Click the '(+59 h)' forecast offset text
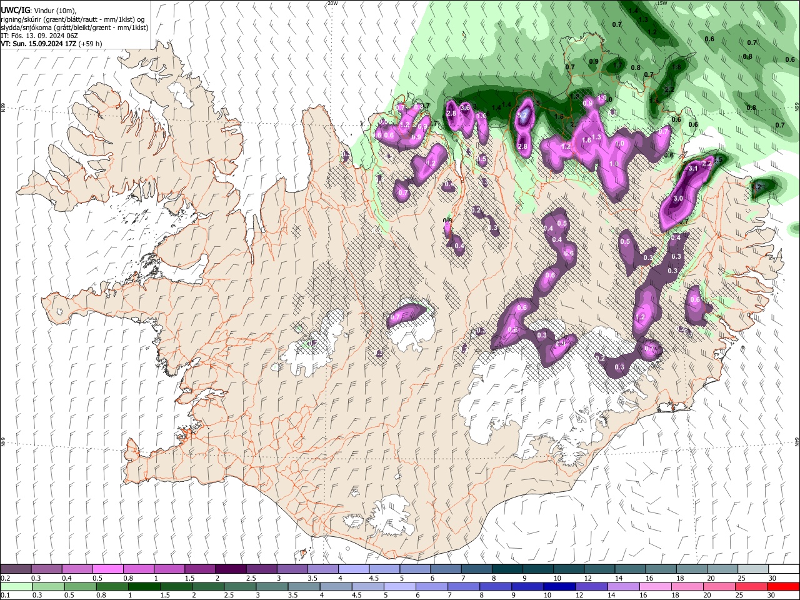Viewport: 800px width, 600px height. click(x=91, y=44)
